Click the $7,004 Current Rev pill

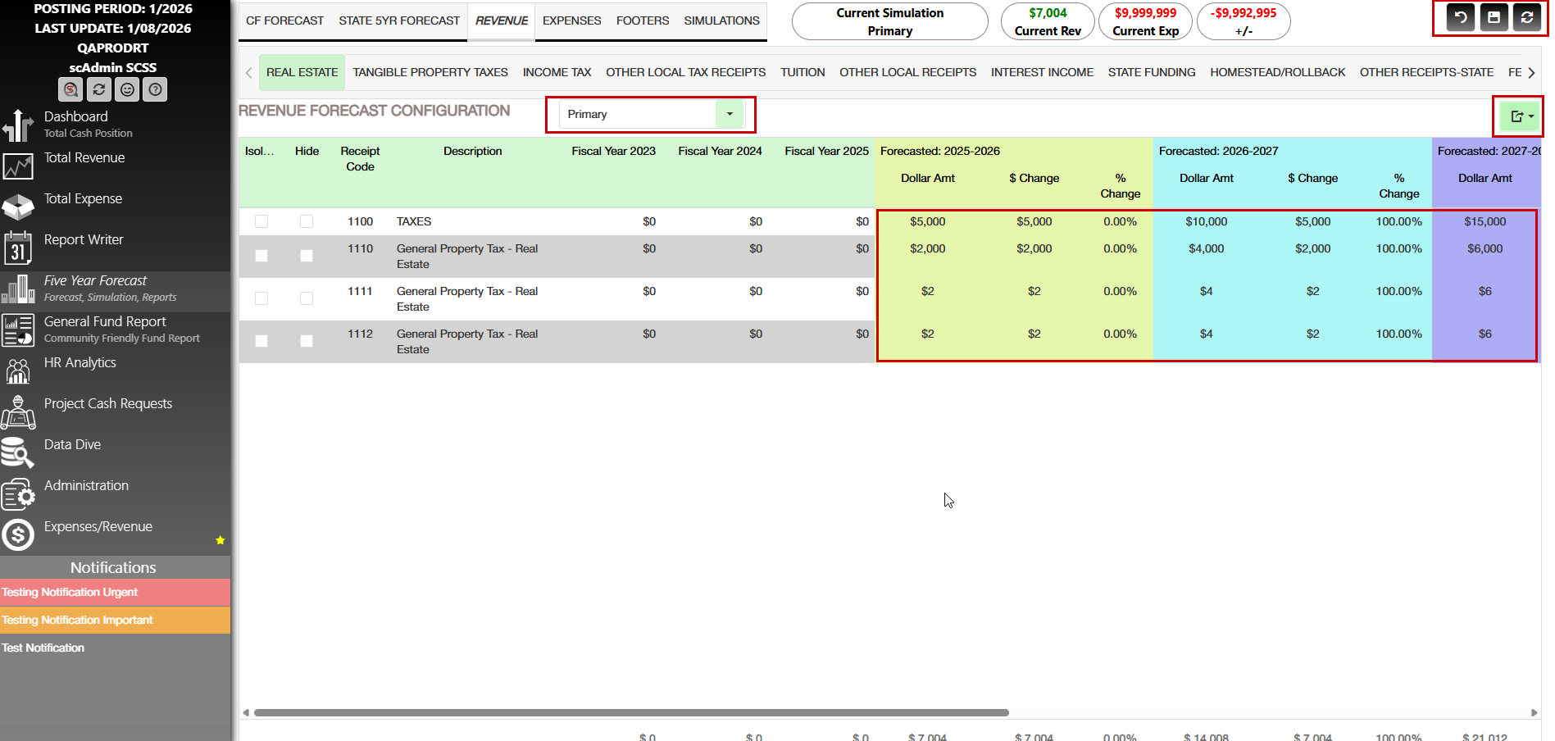coord(1048,21)
